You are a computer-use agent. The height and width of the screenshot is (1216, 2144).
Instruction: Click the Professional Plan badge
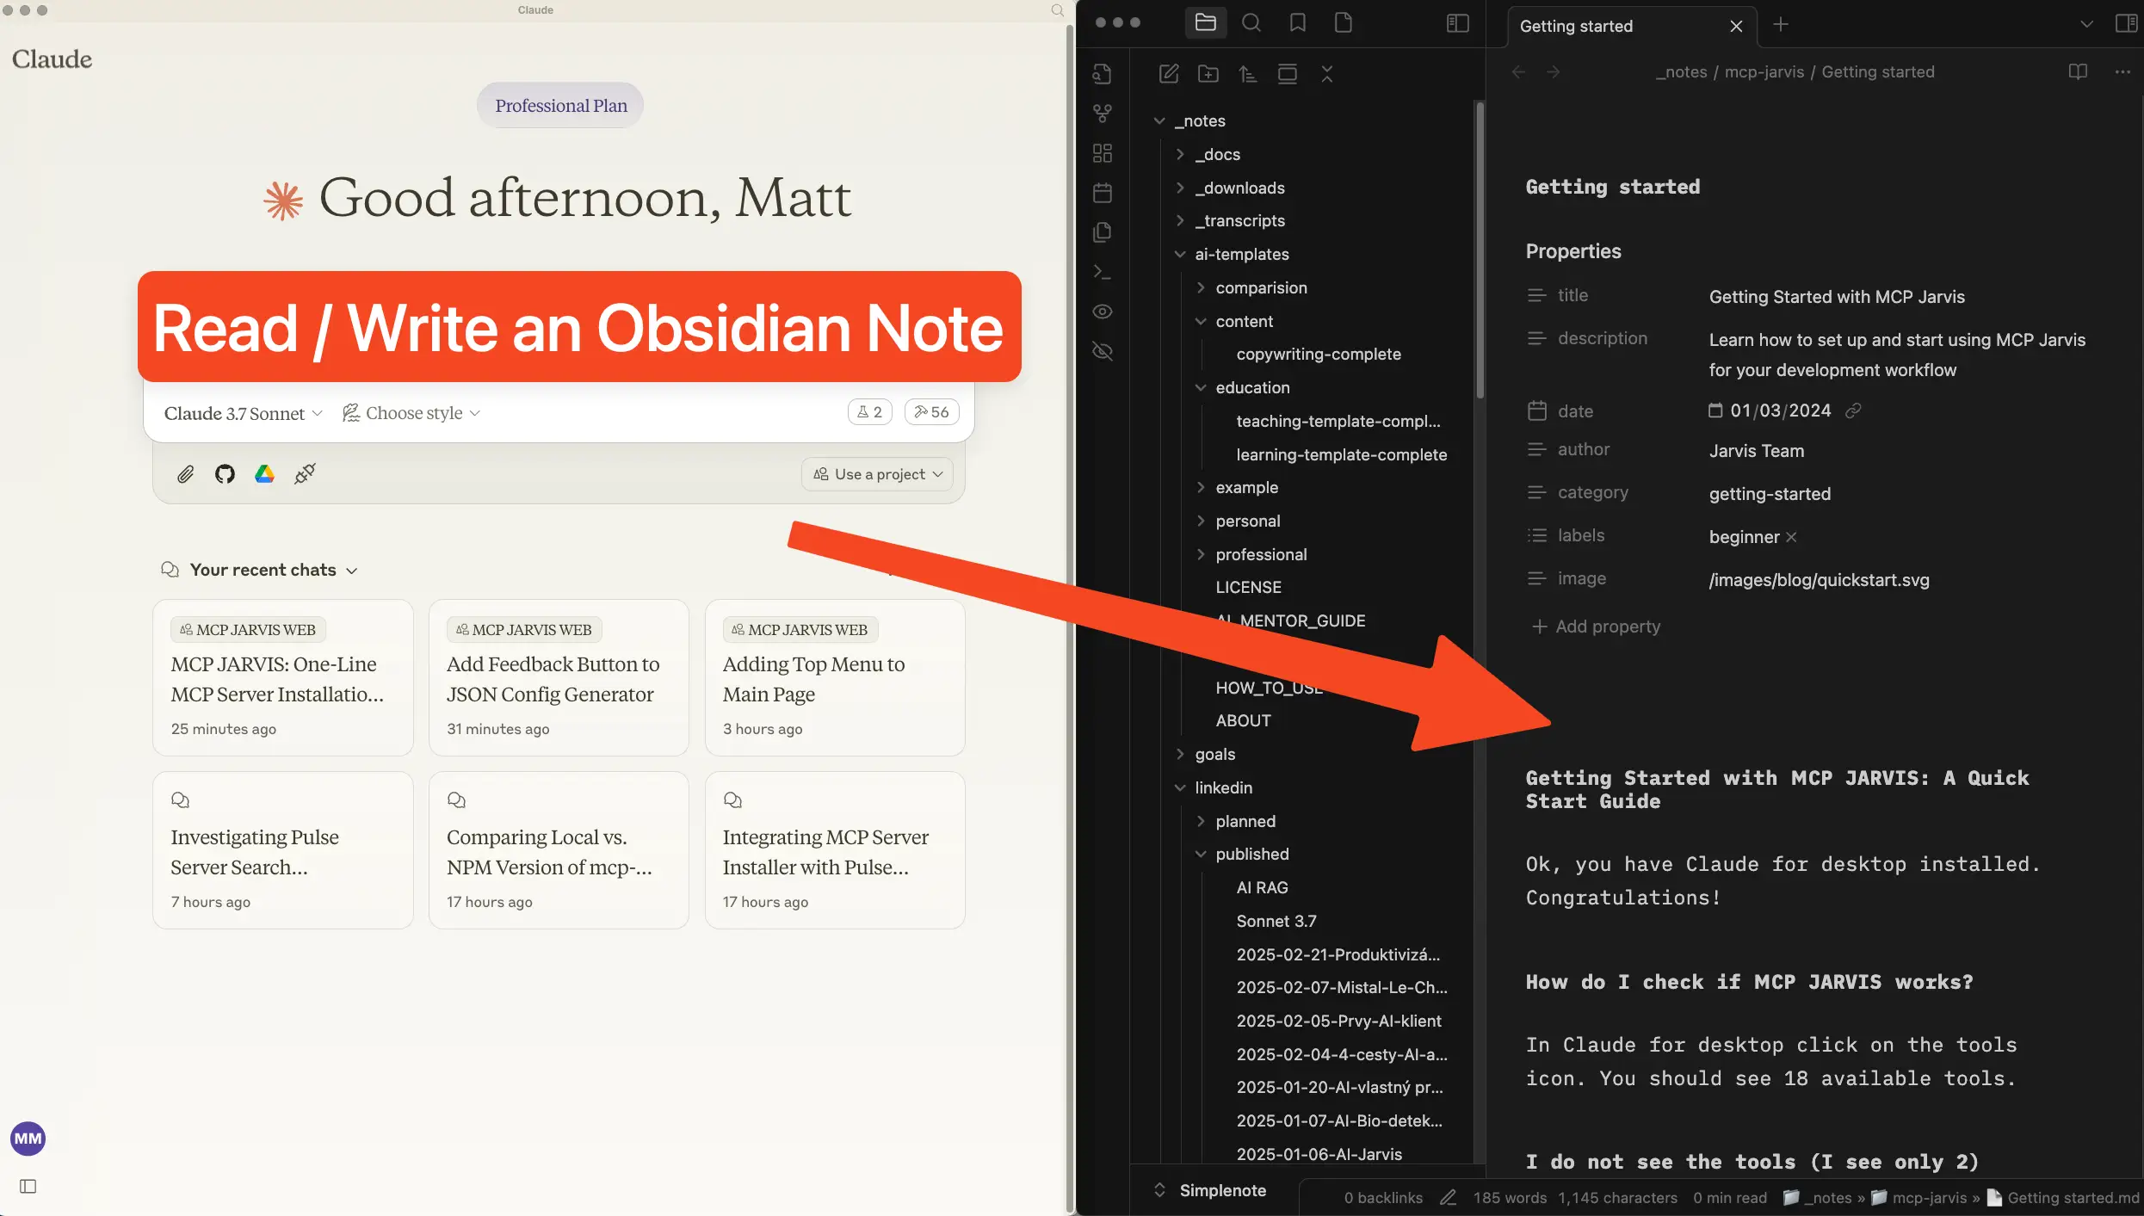(560, 106)
